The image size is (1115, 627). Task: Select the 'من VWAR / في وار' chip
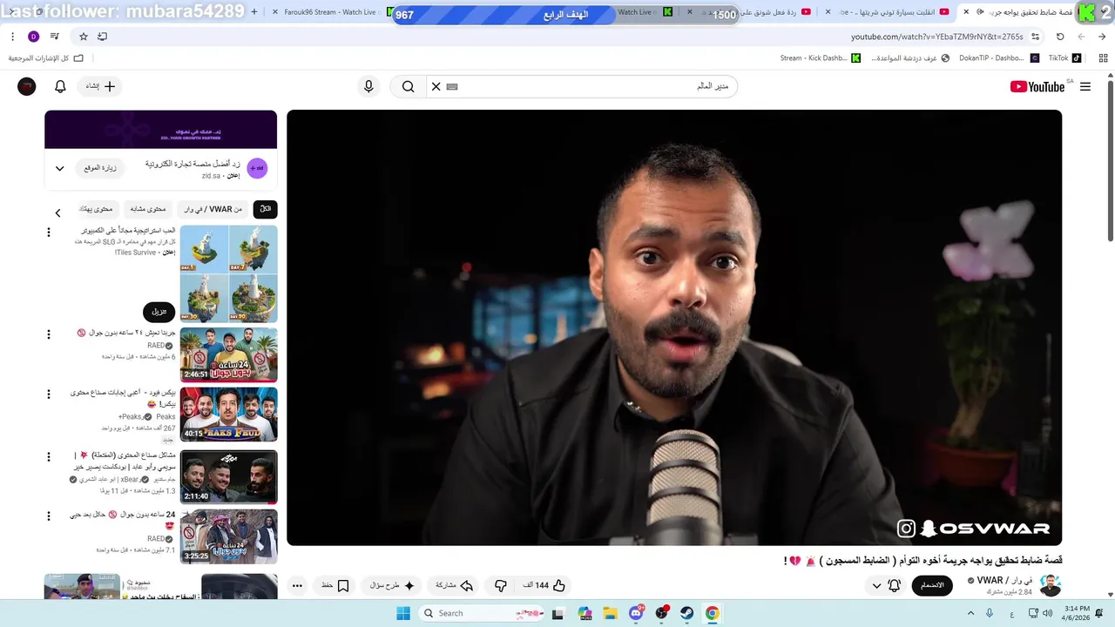pyautogui.click(x=213, y=209)
